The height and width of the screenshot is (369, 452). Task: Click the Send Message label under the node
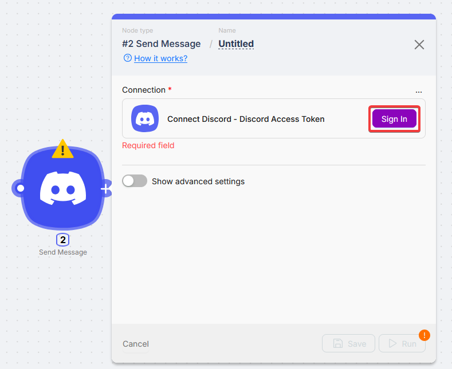(x=63, y=252)
